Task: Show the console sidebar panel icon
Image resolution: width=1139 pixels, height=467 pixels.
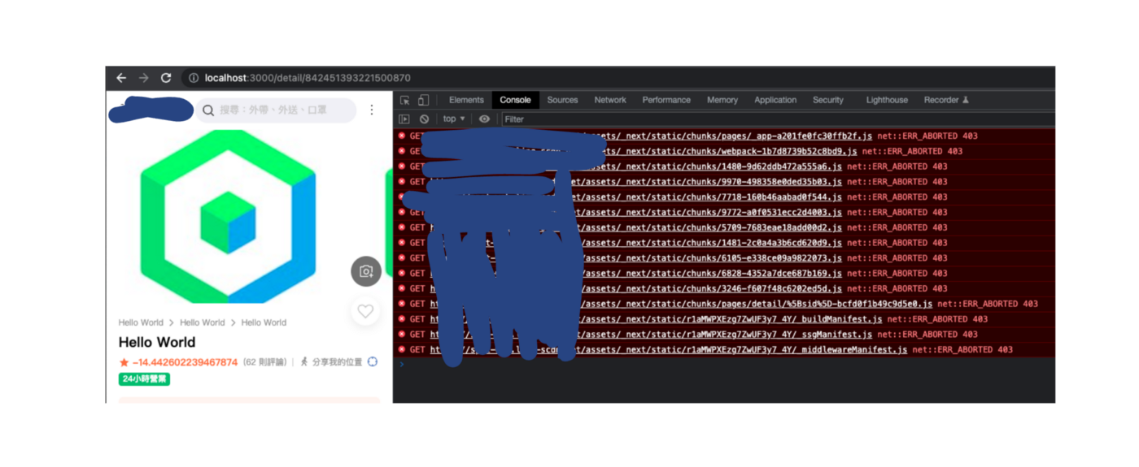Action: [404, 119]
